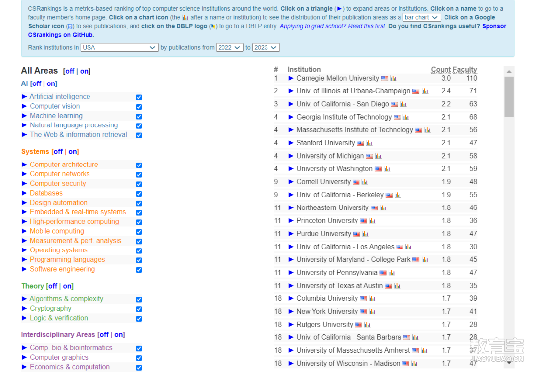Expand the Univ. of California - Santa Barbara faculty list
Screen dimensions: 534x373
pos(291,337)
